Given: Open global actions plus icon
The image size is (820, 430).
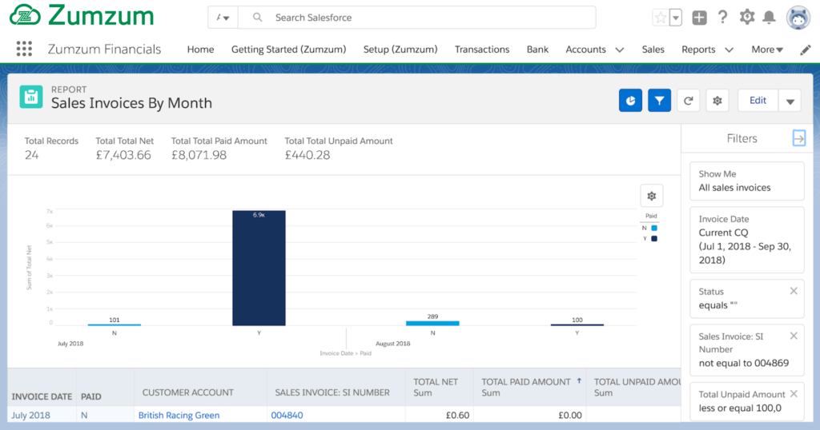Looking at the screenshot, I should click(699, 18).
